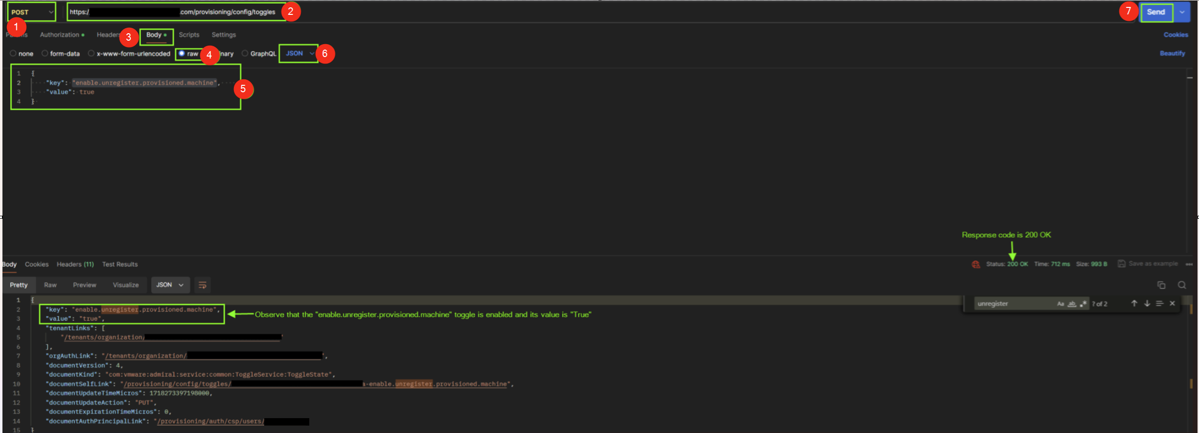This screenshot has height=433, width=1199.
Task: Open the request Headers tab
Action: click(109, 35)
